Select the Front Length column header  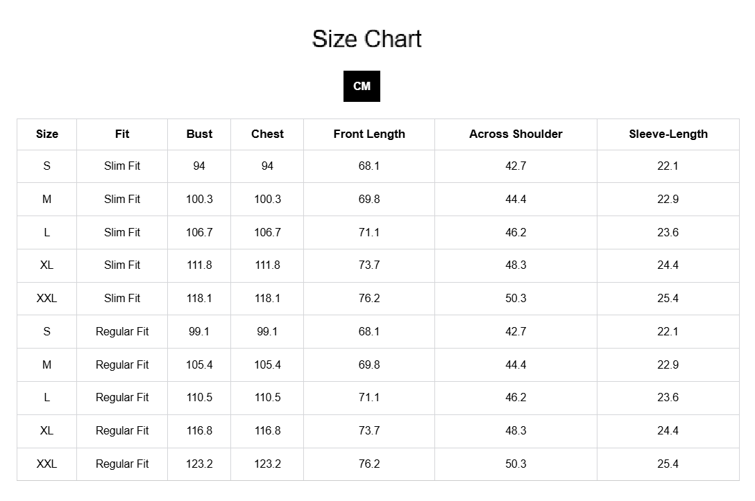click(369, 134)
